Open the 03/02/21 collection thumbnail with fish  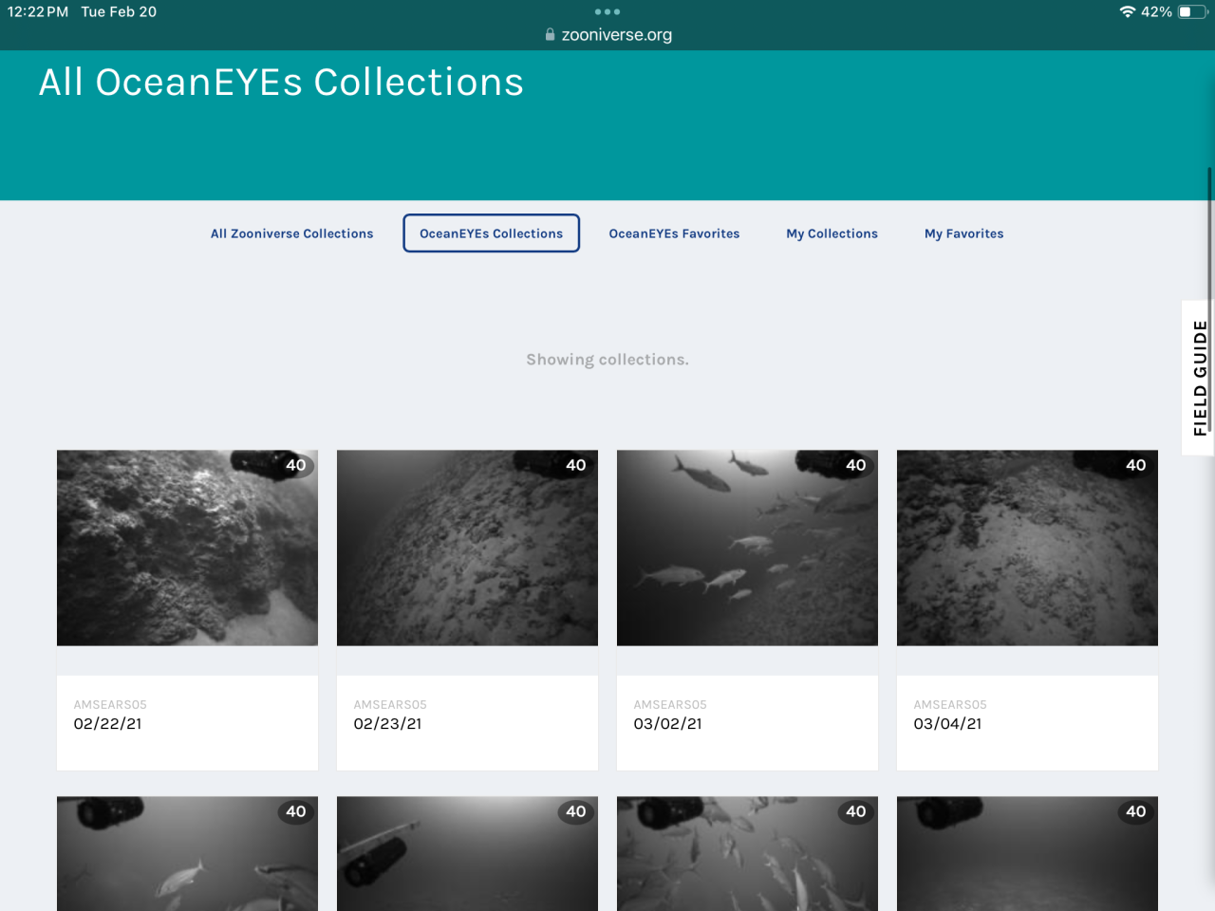(x=747, y=548)
